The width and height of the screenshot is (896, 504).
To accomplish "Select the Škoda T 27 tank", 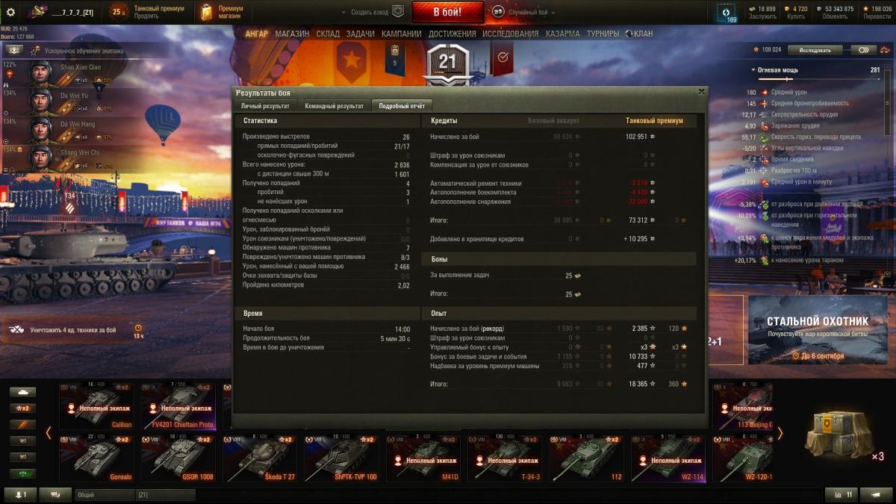I will point(260,458).
